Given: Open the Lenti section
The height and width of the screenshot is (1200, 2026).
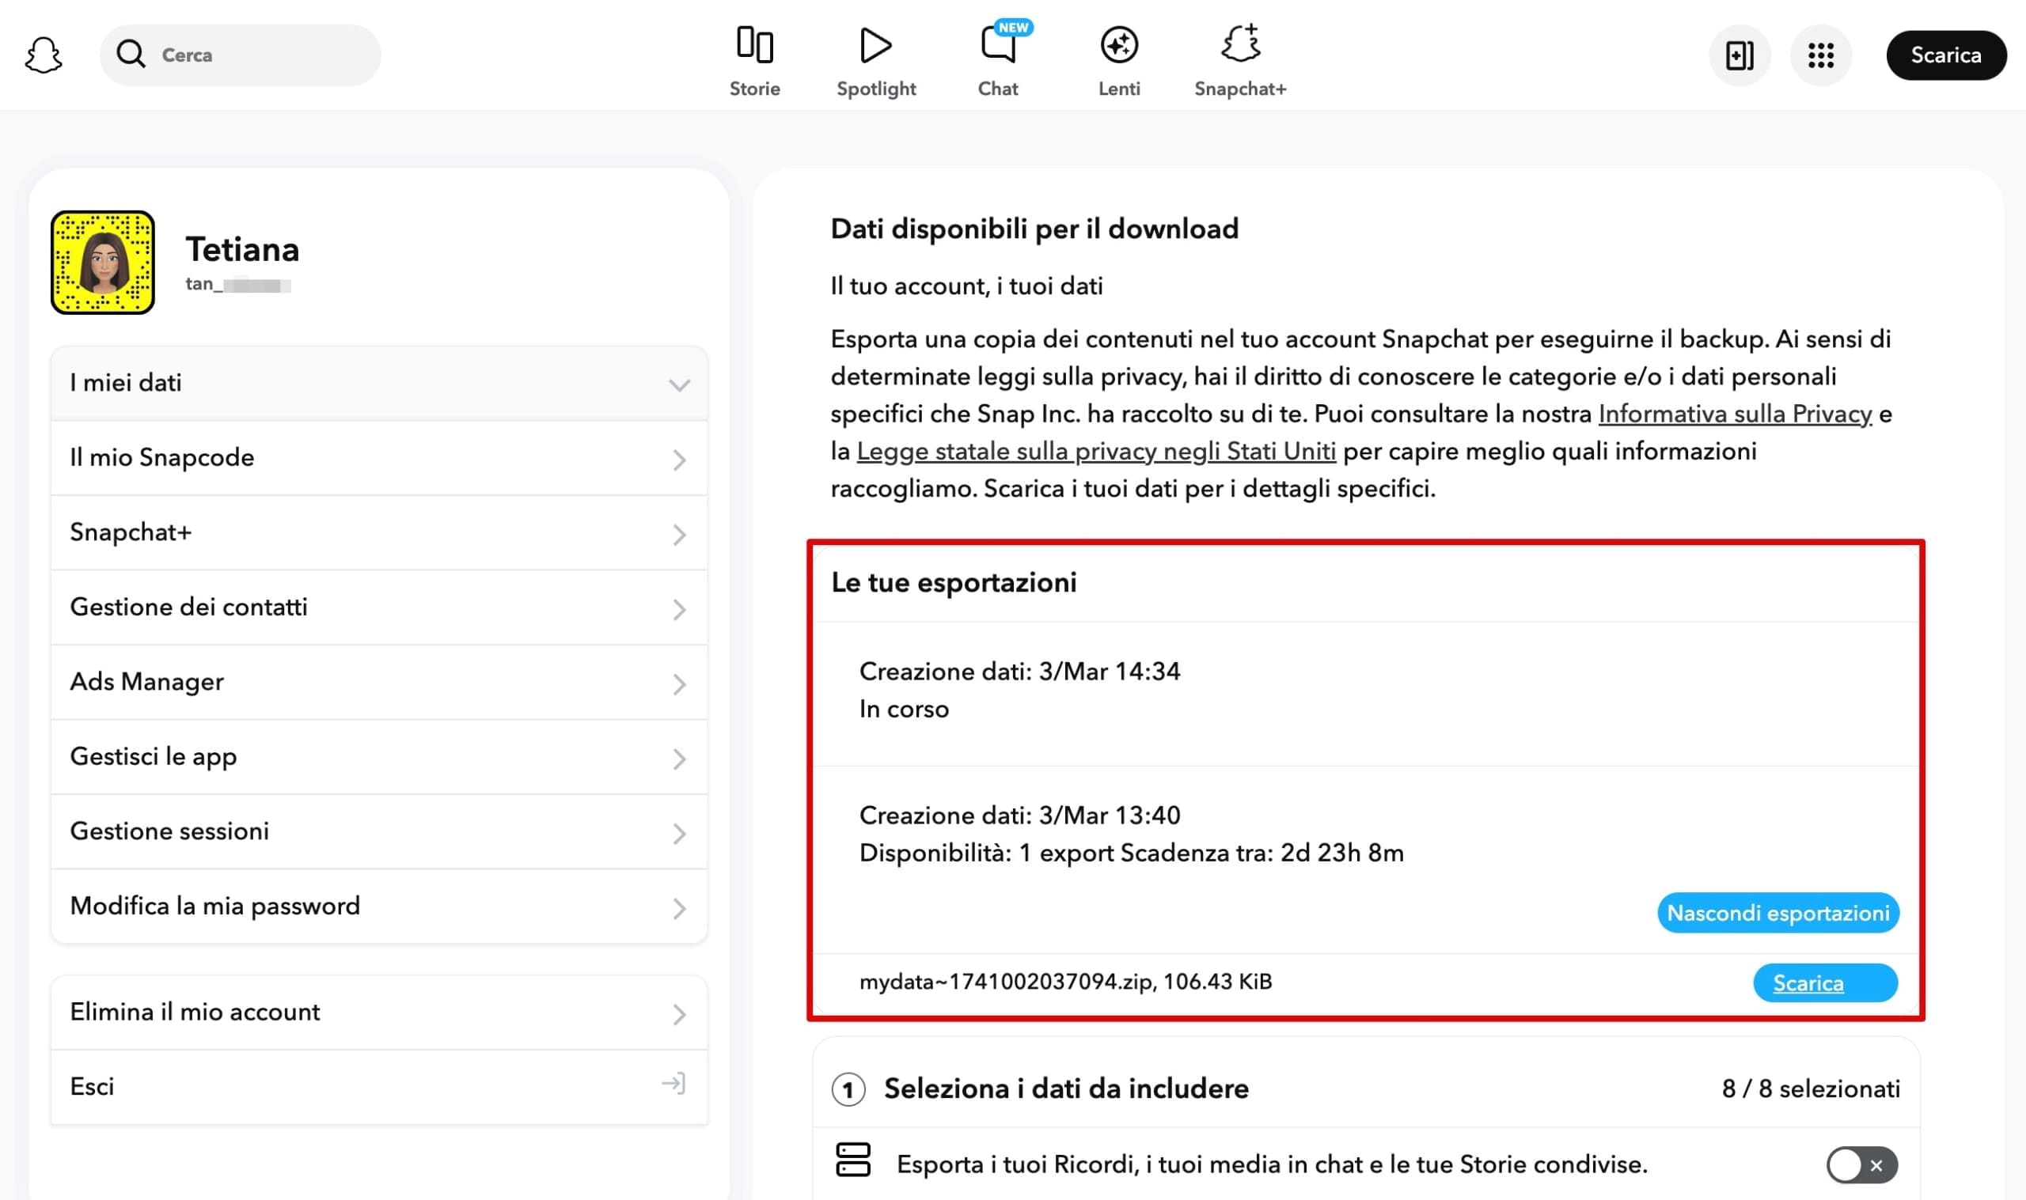Looking at the screenshot, I should point(1119,62).
